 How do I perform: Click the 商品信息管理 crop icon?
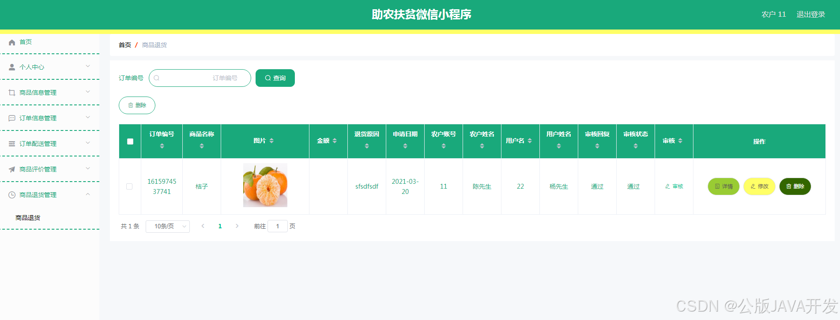(12, 93)
